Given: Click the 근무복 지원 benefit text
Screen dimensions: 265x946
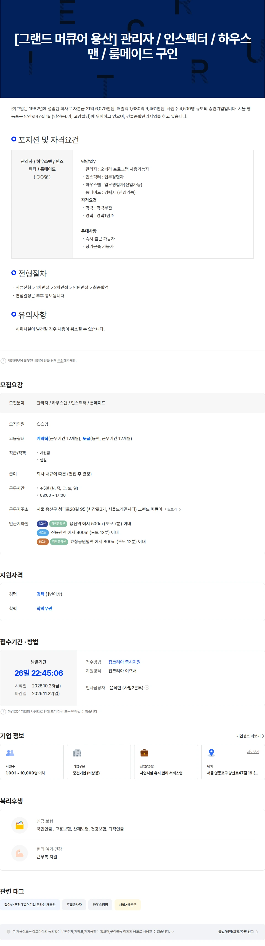Looking at the screenshot, I should (x=47, y=857).
